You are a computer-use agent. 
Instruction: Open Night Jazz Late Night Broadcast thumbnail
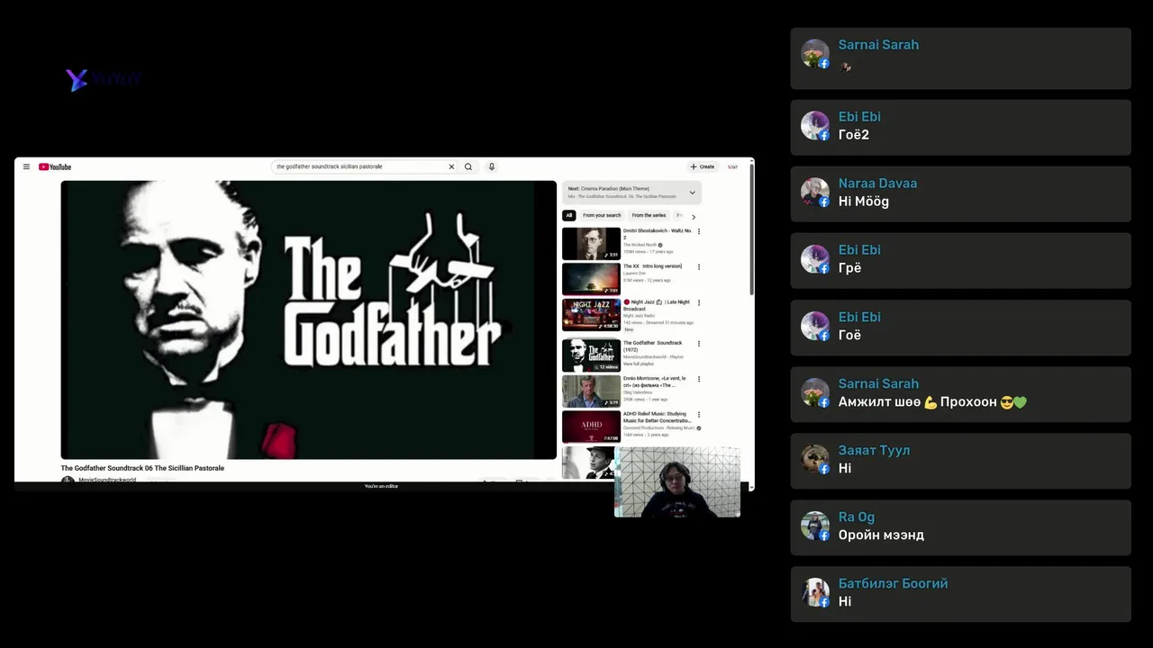591,315
